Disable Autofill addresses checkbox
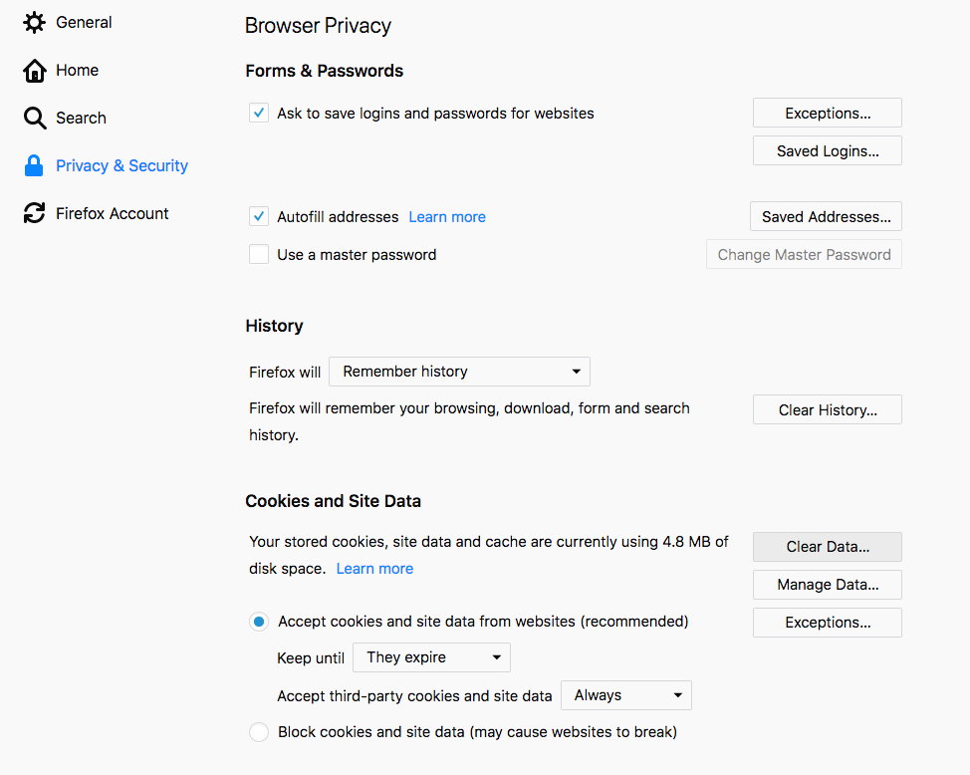970x775 pixels. point(259,216)
